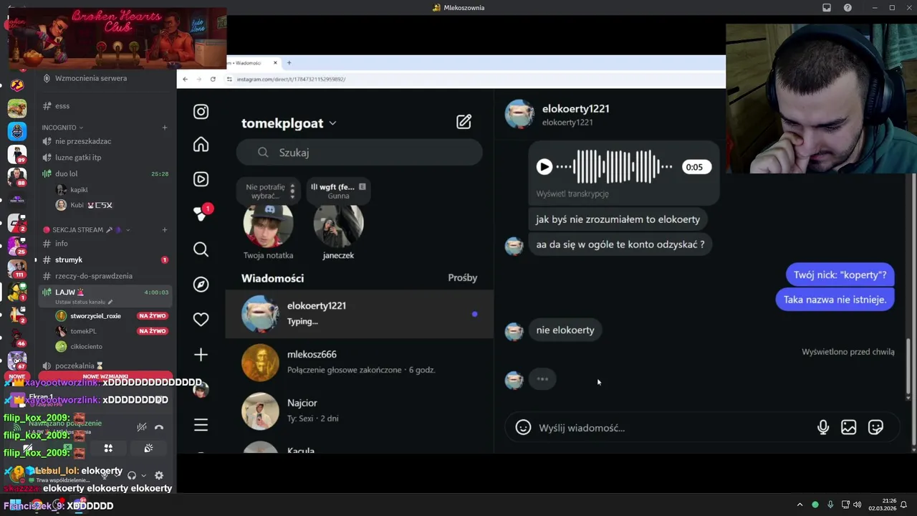Click Wyświetl transkrypcję under voice message
This screenshot has height=516, width=917.
(572, 194)
